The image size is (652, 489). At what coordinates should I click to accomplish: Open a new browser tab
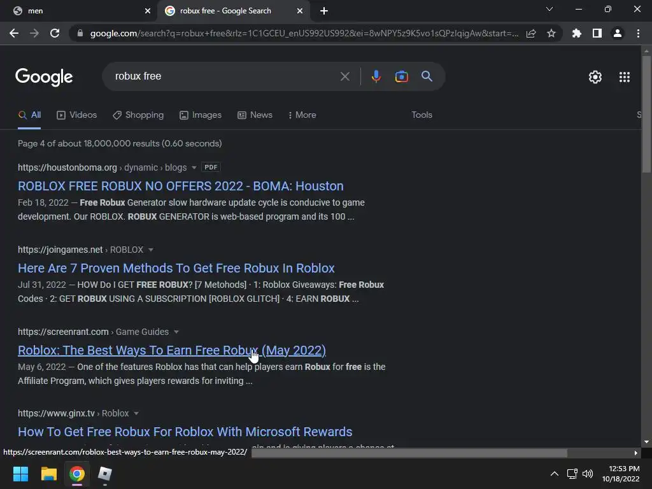(x=324, y=11)
